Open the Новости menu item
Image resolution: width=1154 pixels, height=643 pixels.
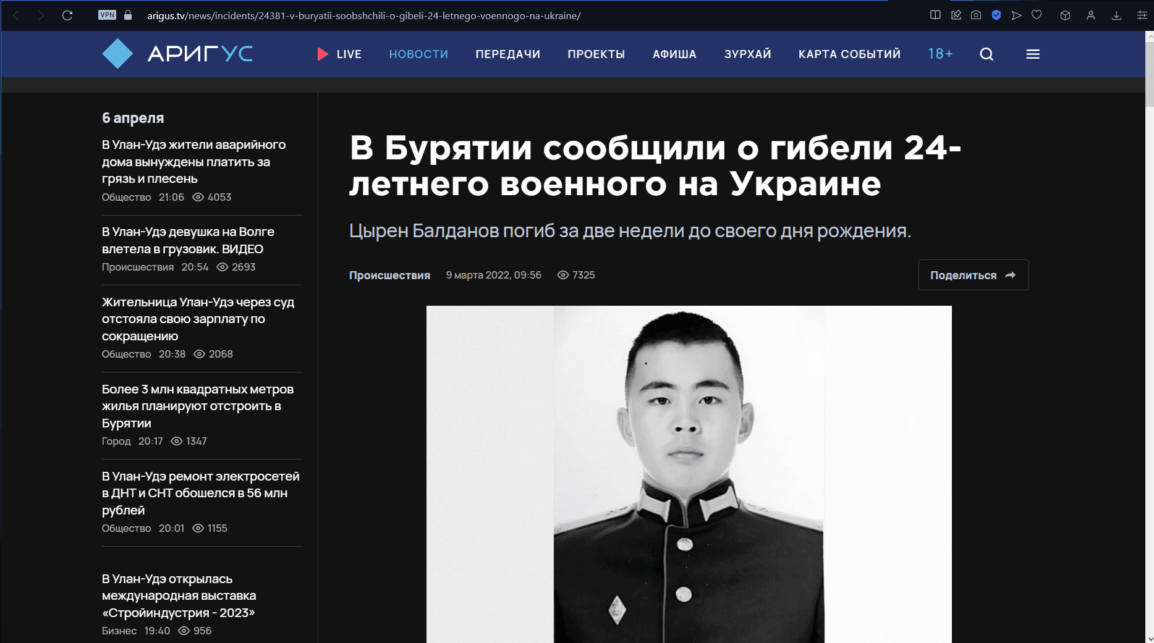pos(418,54)
